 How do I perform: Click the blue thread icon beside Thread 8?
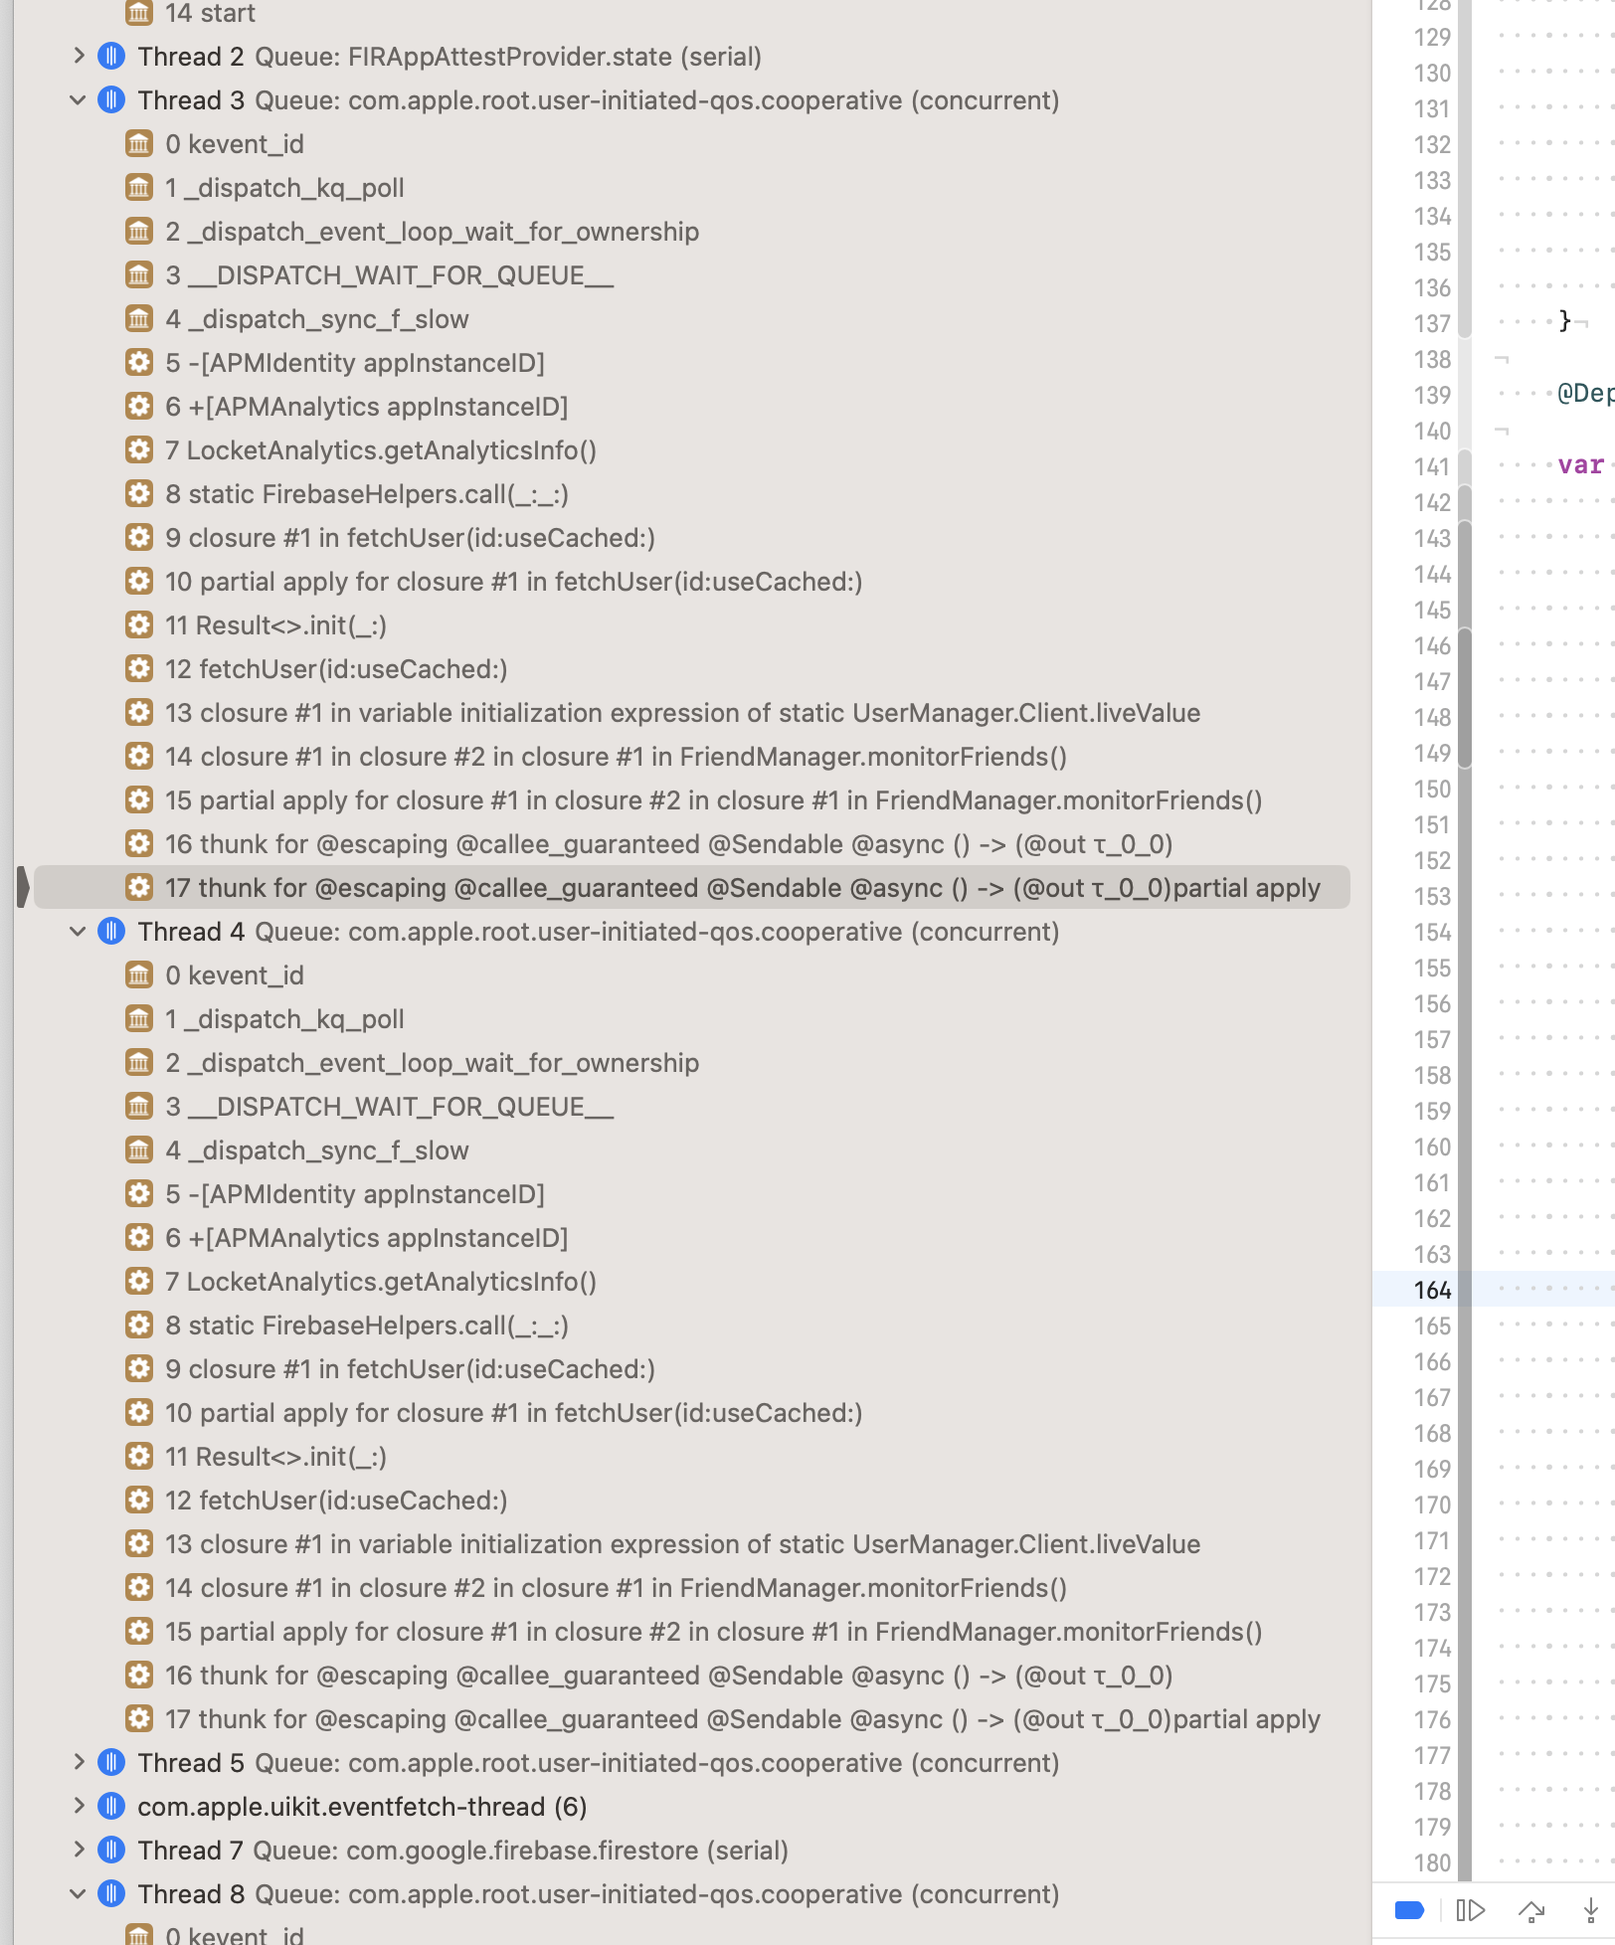tap(111, 1893)
